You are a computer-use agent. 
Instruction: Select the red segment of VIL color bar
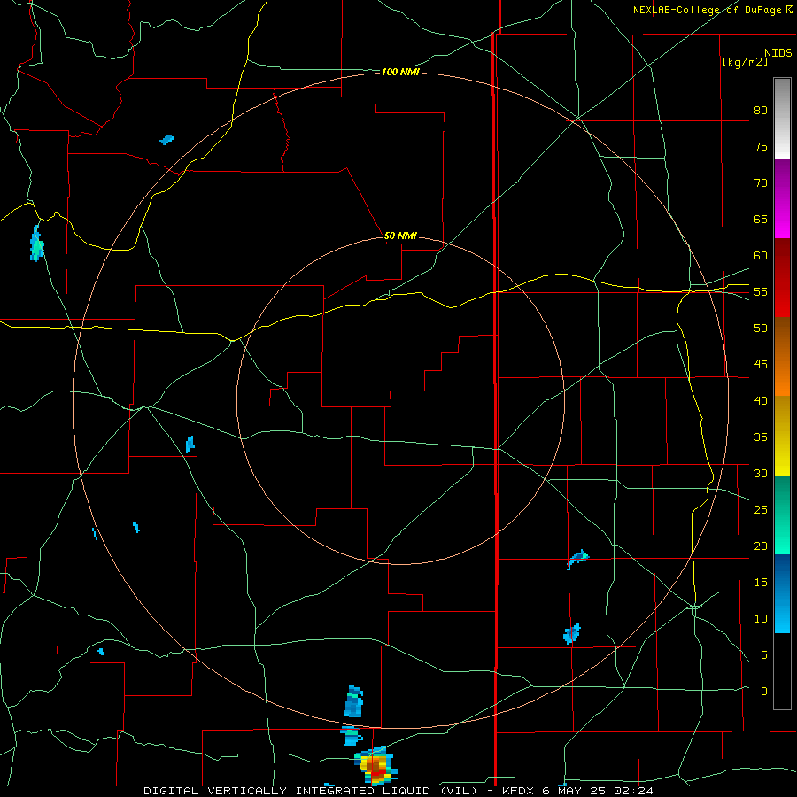[x=782, y=278]
